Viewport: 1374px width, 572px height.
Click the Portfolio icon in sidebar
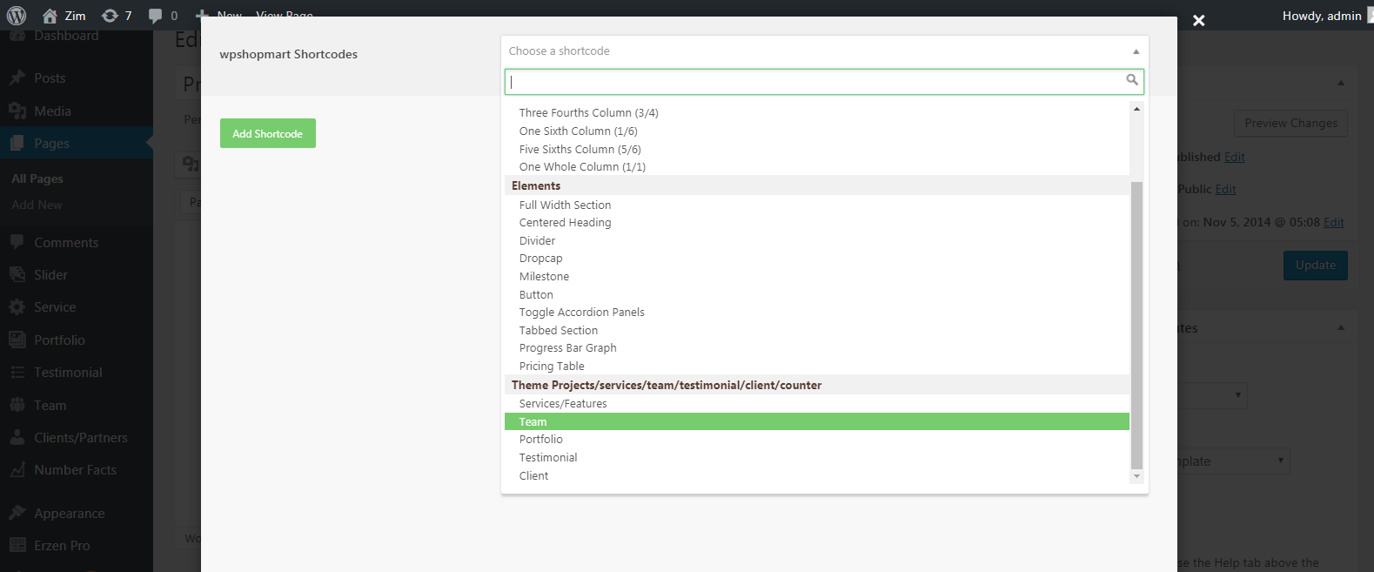(x=17, y=340)
